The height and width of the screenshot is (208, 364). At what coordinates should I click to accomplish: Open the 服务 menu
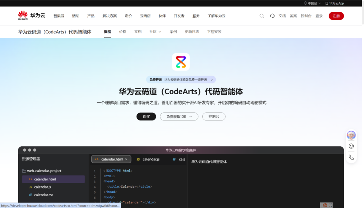196,16
